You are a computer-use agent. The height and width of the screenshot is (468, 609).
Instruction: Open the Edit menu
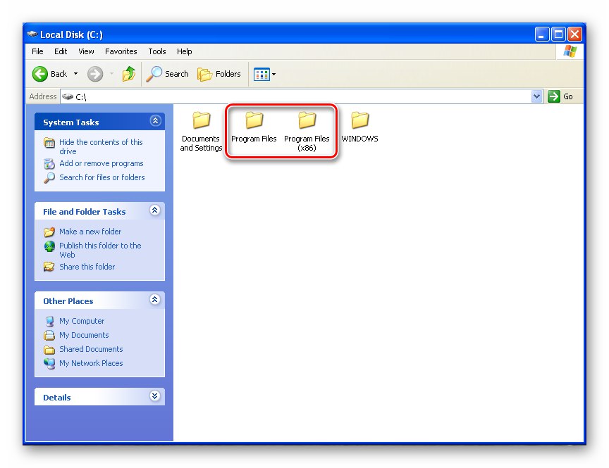[x=61, y=51]
